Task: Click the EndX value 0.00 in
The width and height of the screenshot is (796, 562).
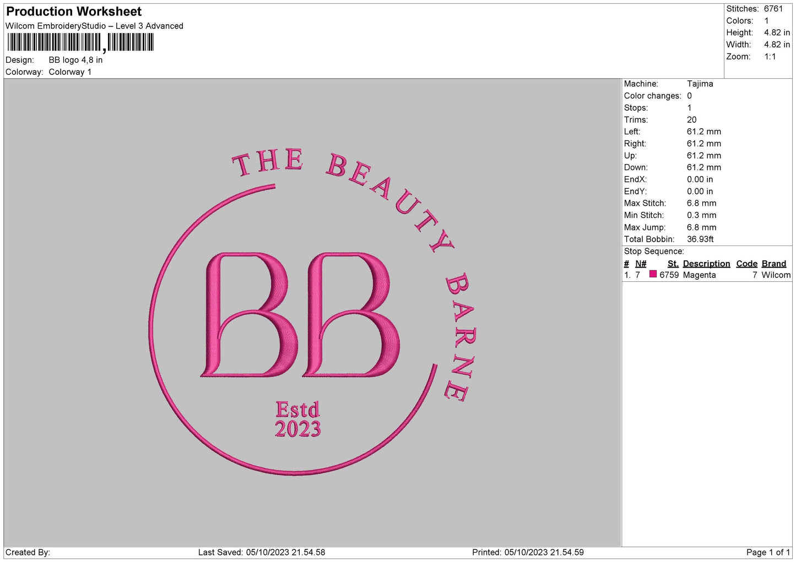Action: click(x=700, y=179)
